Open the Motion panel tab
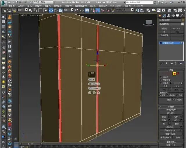 (x=173, y=16)
